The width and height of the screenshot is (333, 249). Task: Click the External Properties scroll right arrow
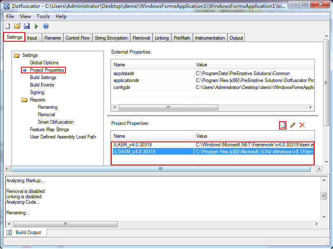pyautogui.click(x=310, y=107)
